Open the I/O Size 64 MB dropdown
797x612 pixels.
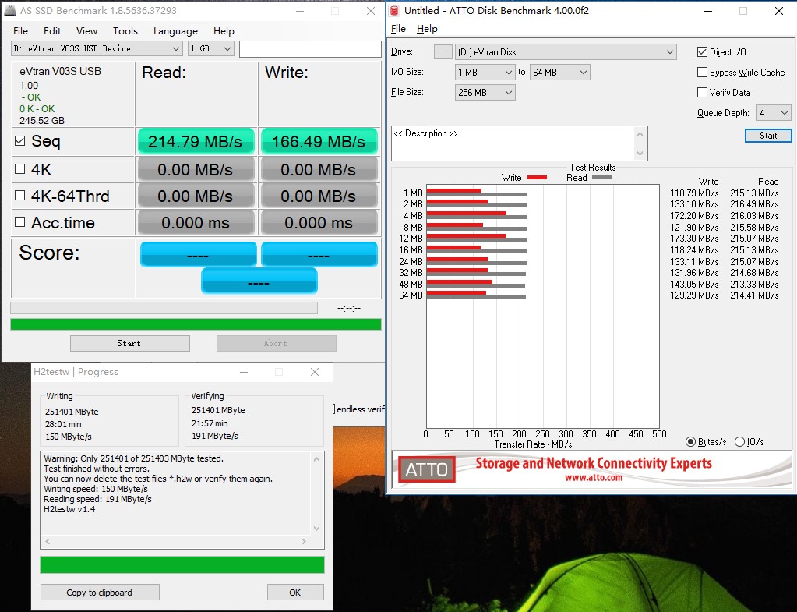559,73
